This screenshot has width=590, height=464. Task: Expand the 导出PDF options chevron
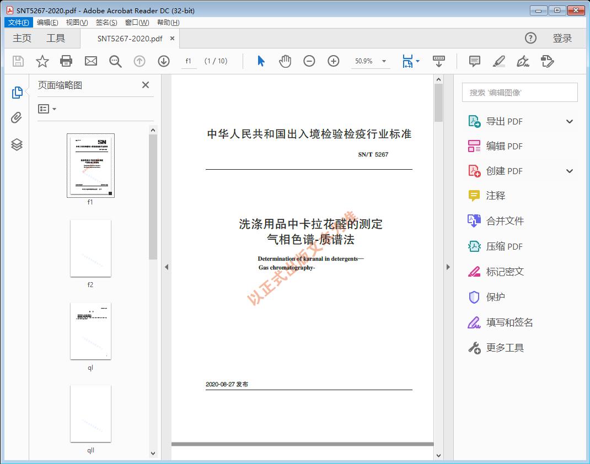(x=569, y=121)
